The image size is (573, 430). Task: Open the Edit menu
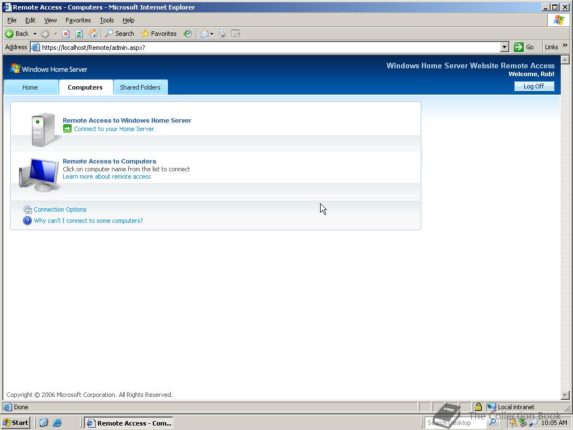(x=30, y=20)
